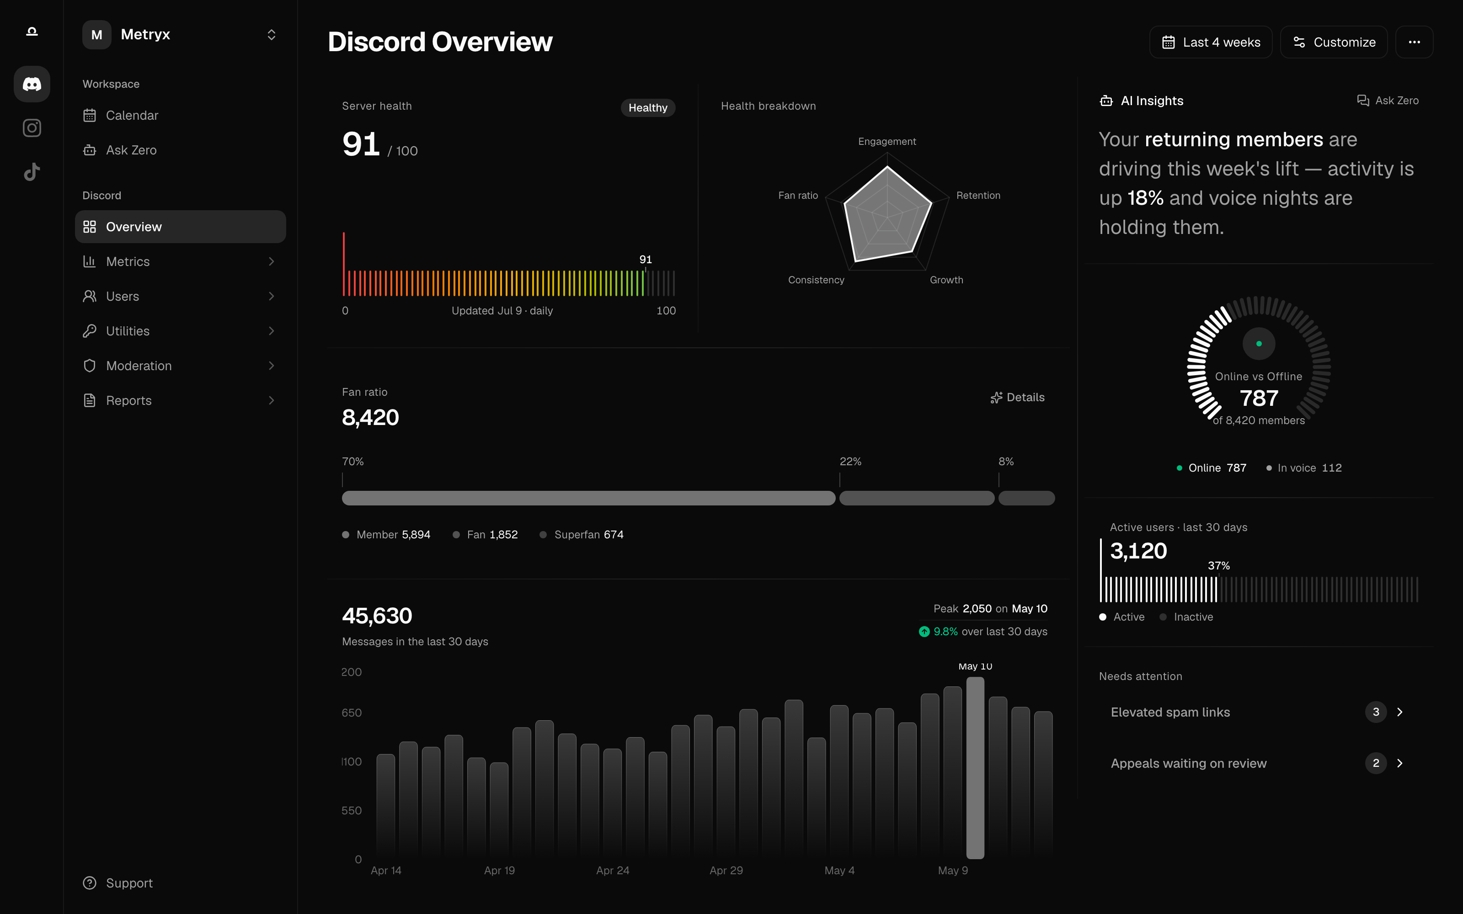Screen dimensions: 1463x914
Task: Expand the Utilities chevron
Action: click(272, 331)
